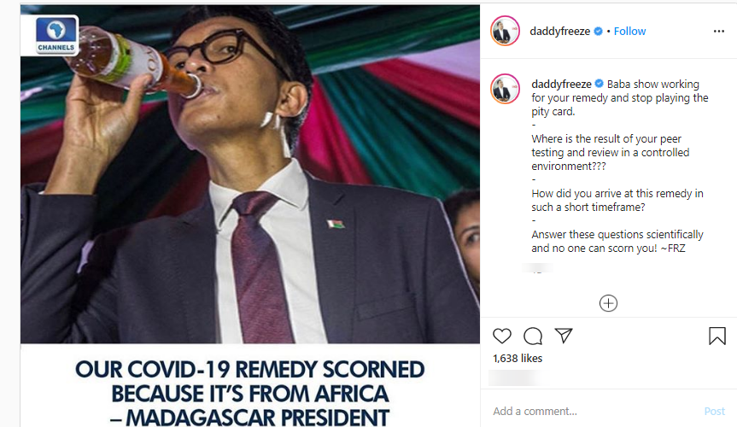737x427 pixels.
Task: Click the photo of man drinking
Action: [249, 188]
